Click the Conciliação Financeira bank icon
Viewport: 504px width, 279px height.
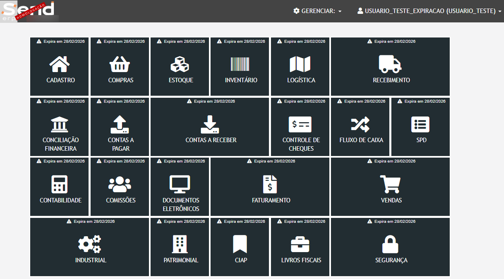coord(60,125)
